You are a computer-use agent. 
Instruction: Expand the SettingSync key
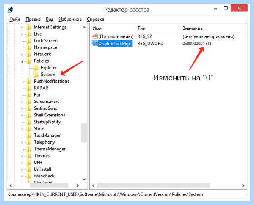tap(22, 109)
